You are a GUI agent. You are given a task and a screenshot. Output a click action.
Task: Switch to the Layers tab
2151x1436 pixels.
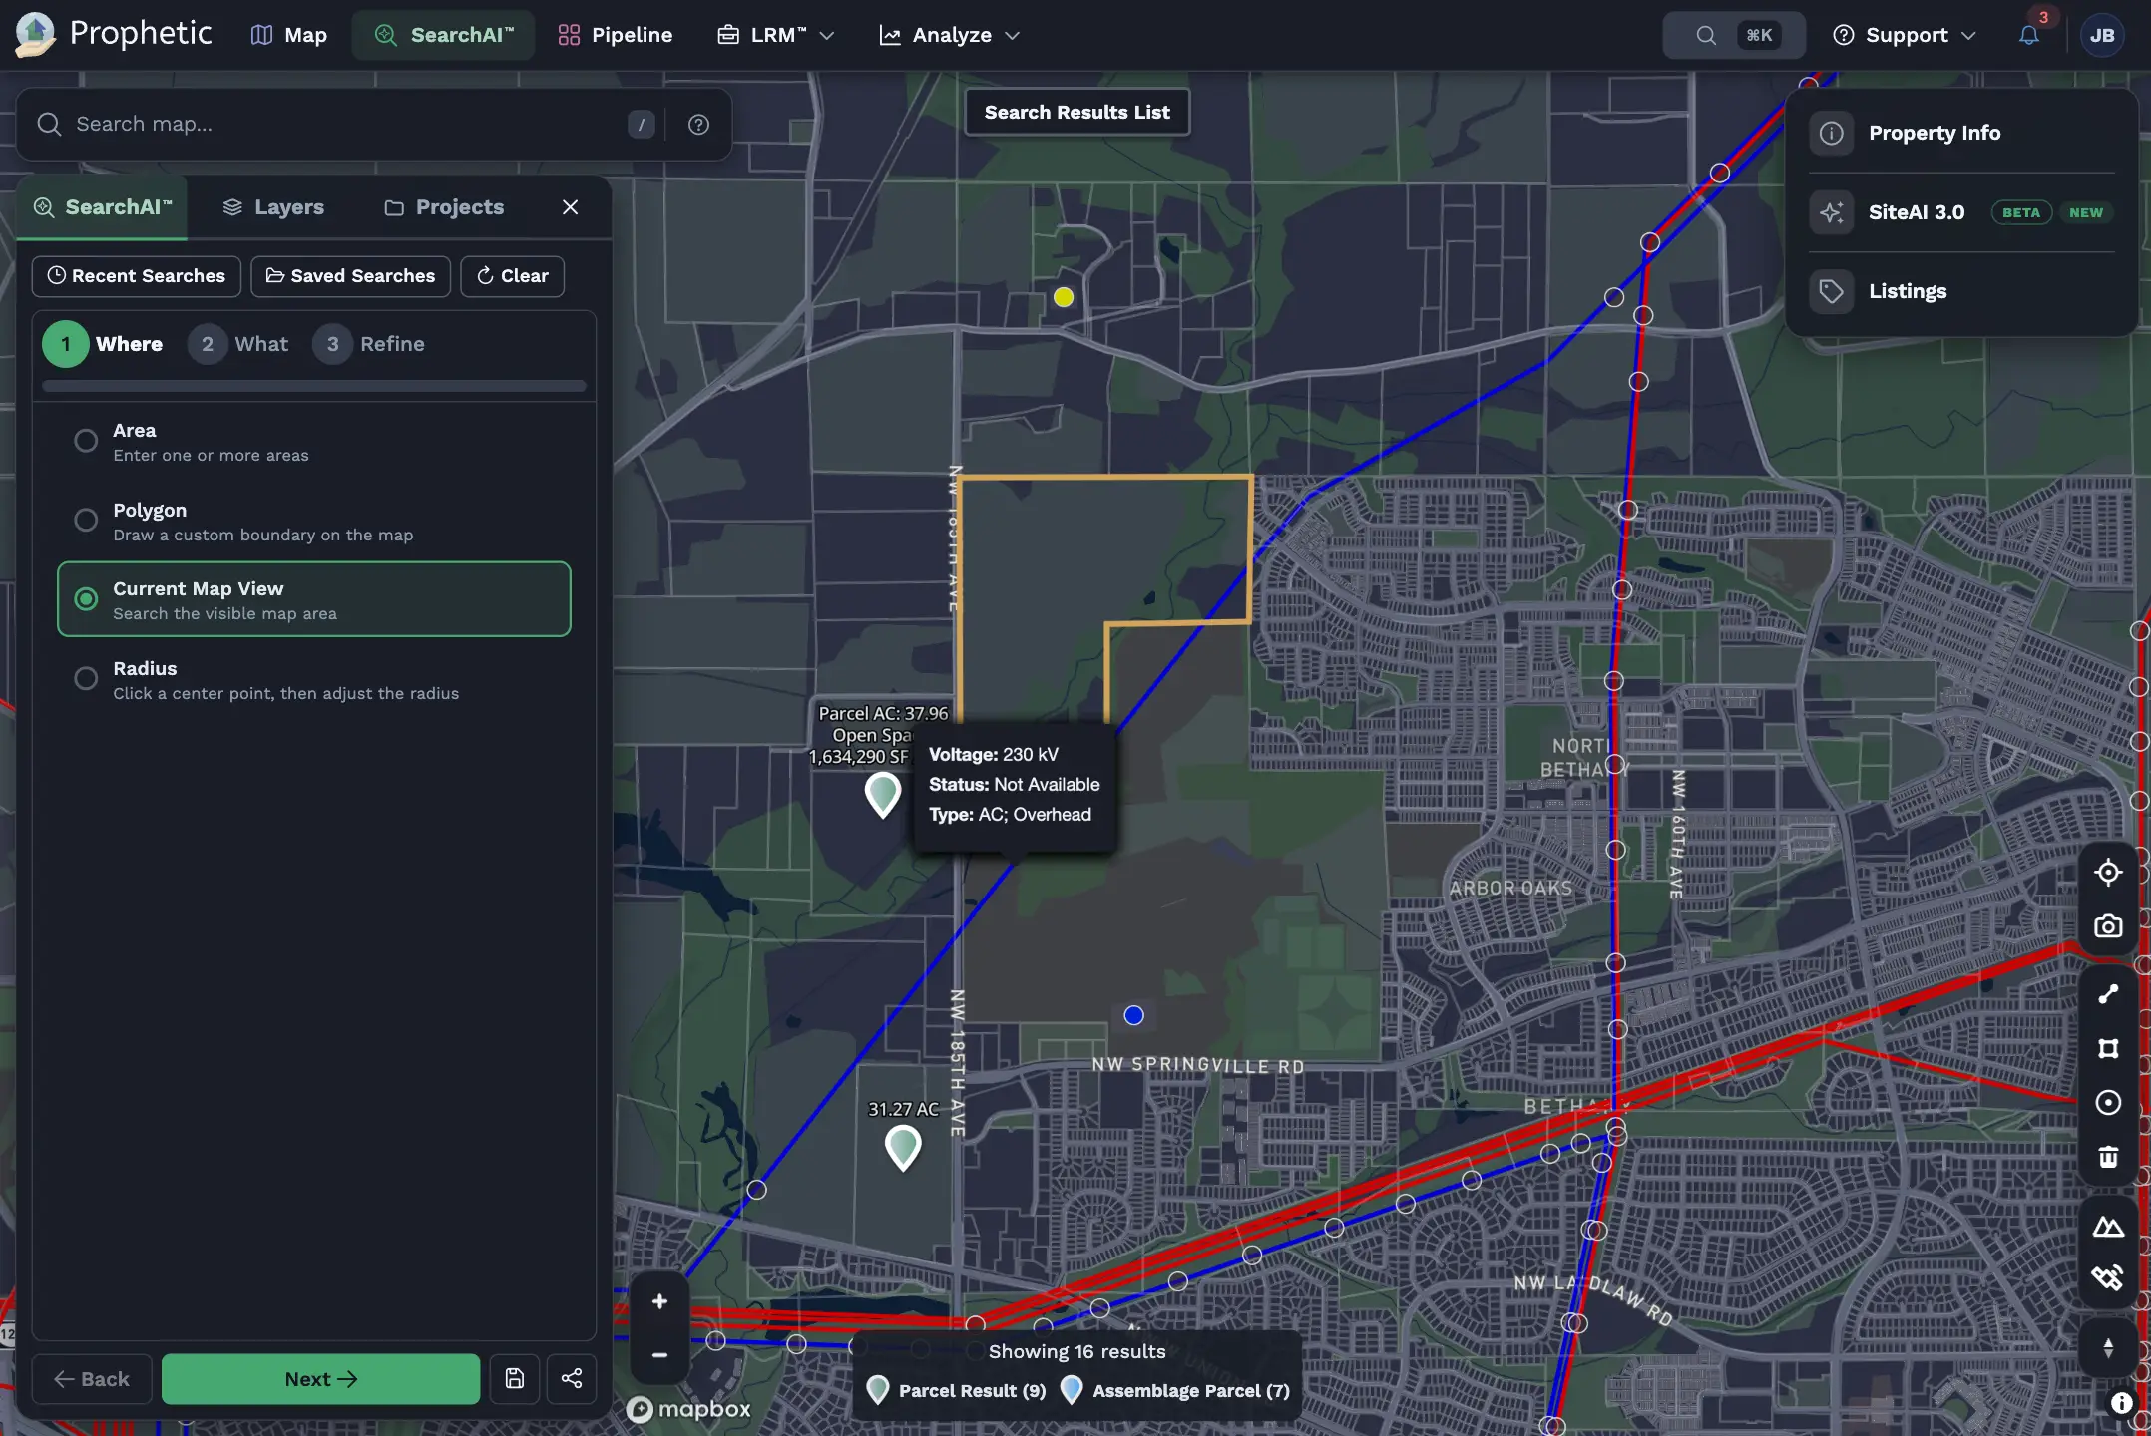click(x=273, y=207)
